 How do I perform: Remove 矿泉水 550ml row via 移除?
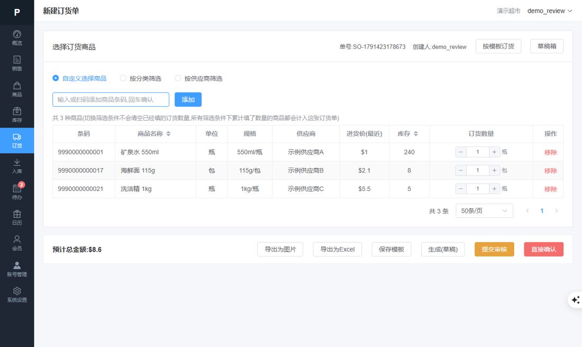[x=550, y=152]
